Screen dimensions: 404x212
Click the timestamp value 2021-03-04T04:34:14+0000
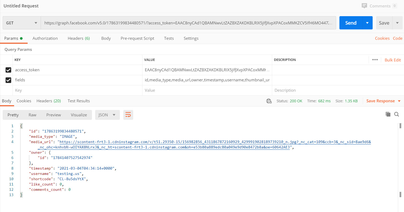click(86, 168)
